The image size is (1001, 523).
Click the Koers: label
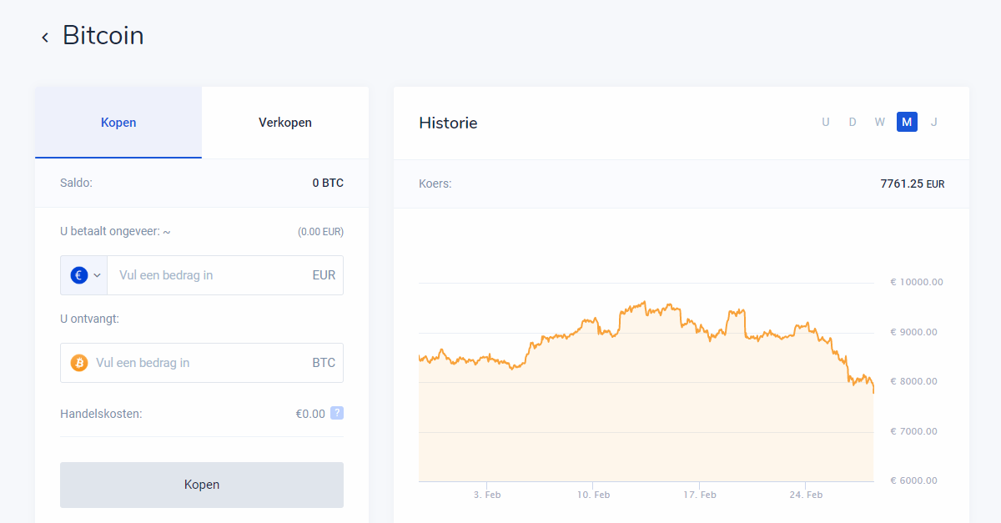(x=435, y=184)
